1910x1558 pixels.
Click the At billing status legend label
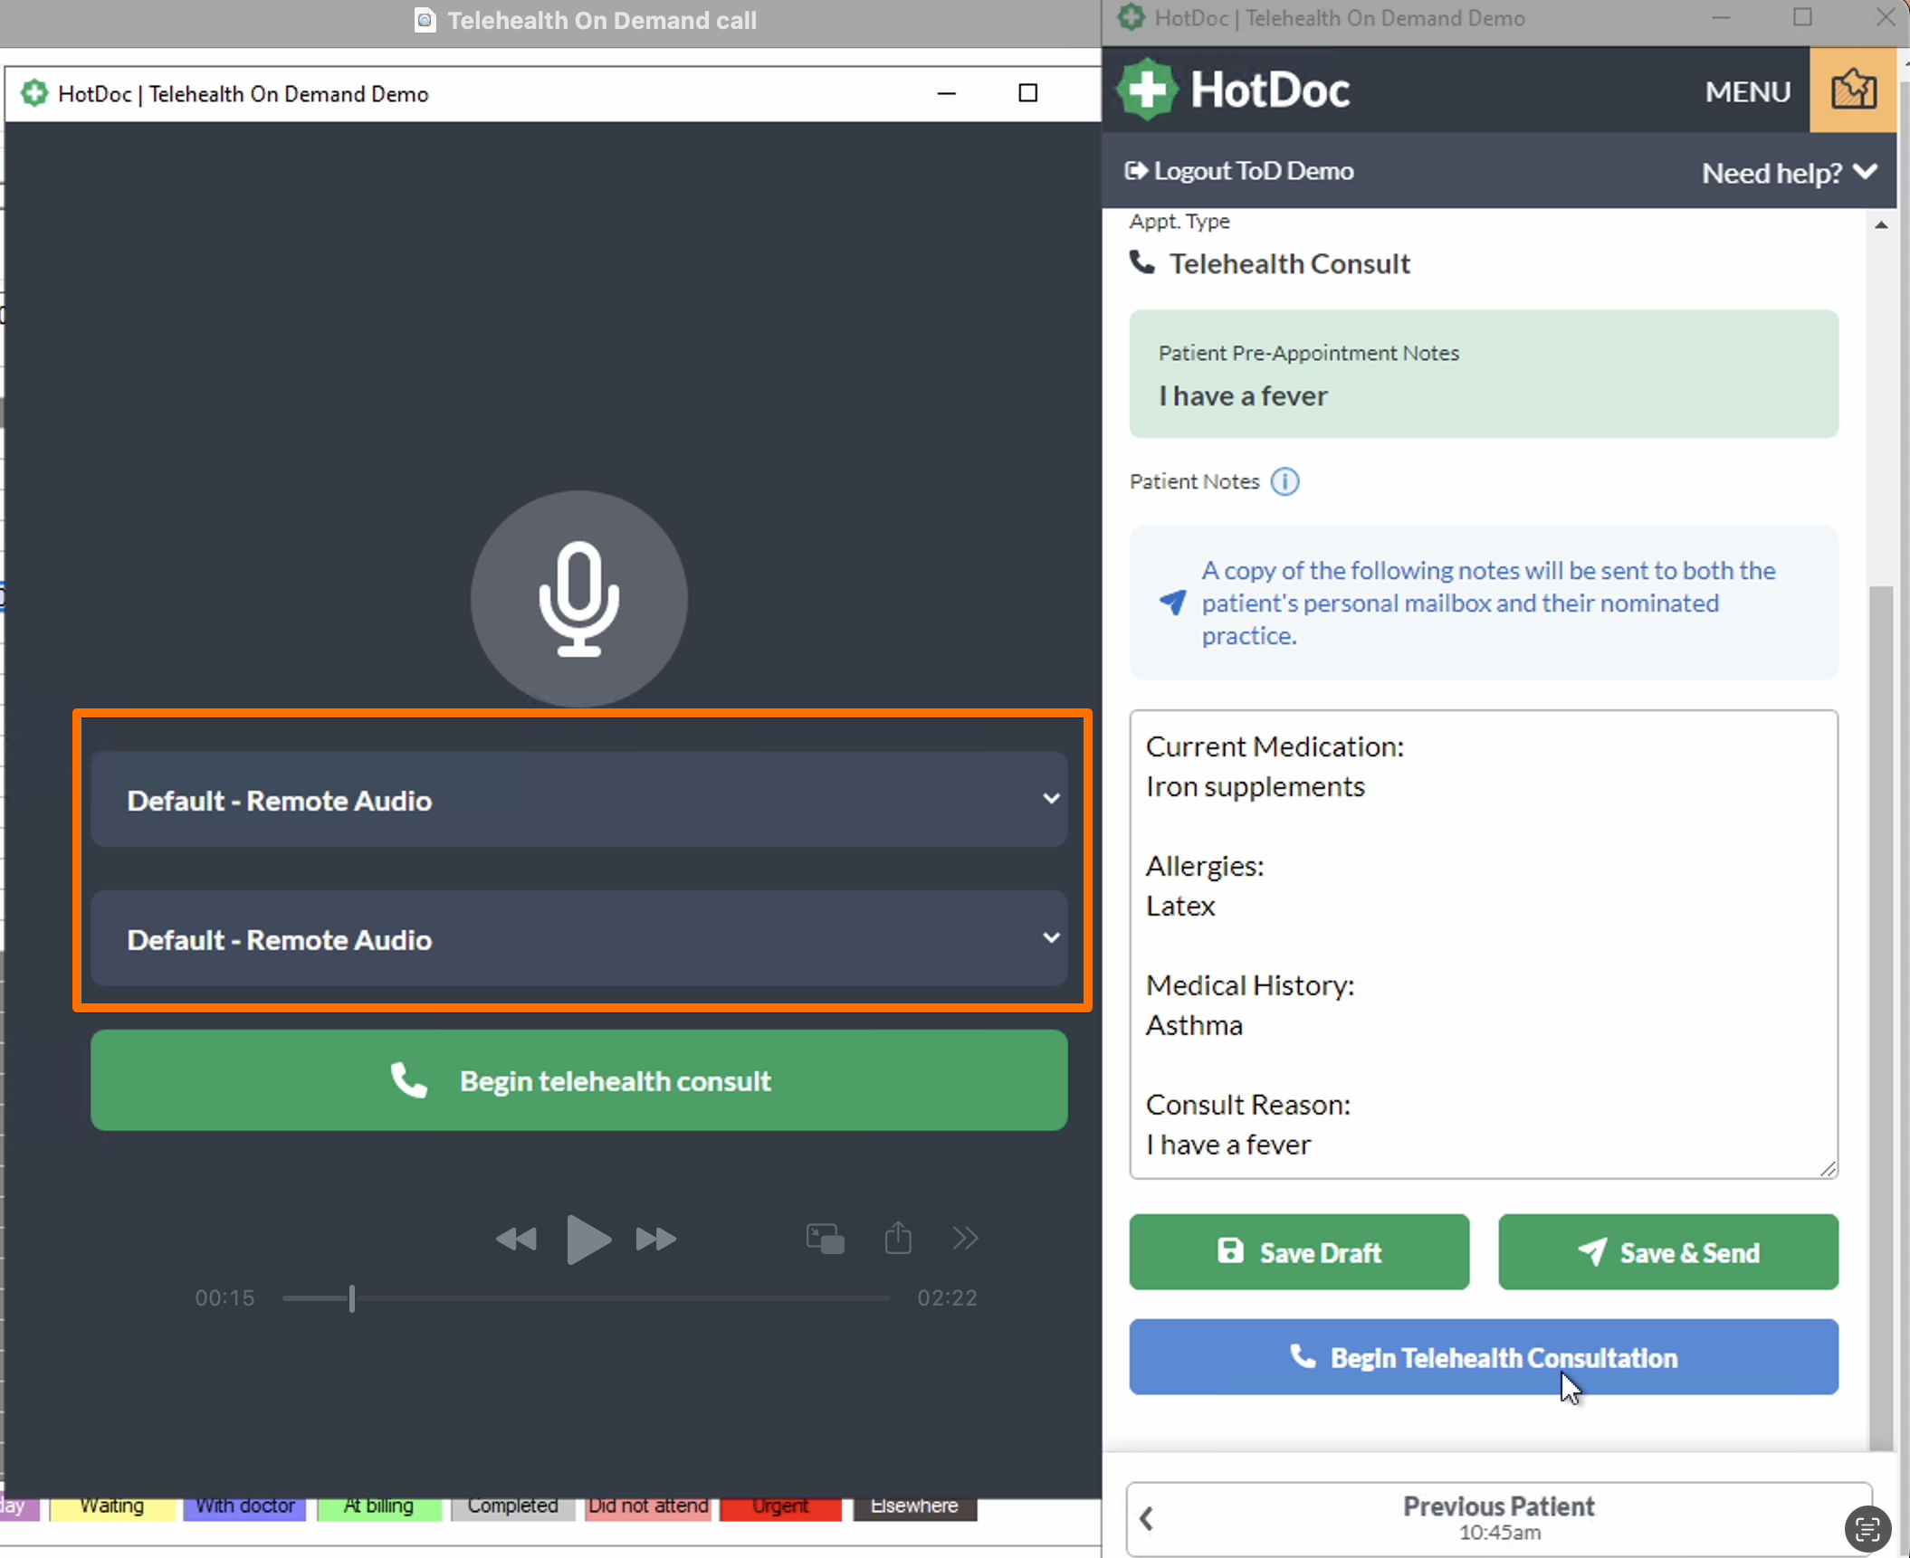tap(378, 1506)
